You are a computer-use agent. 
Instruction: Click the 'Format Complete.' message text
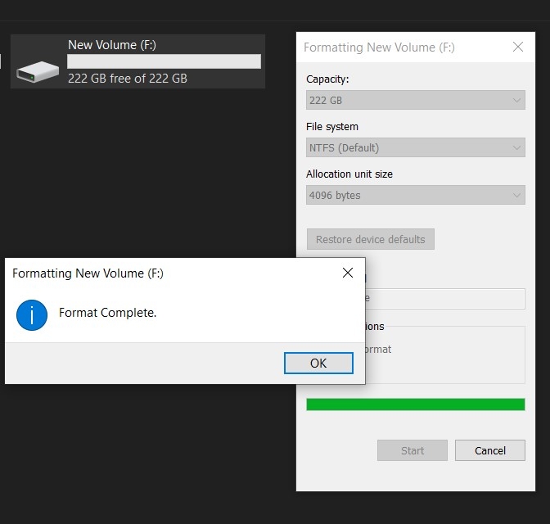pyautogui.click(x=107, y=313)
